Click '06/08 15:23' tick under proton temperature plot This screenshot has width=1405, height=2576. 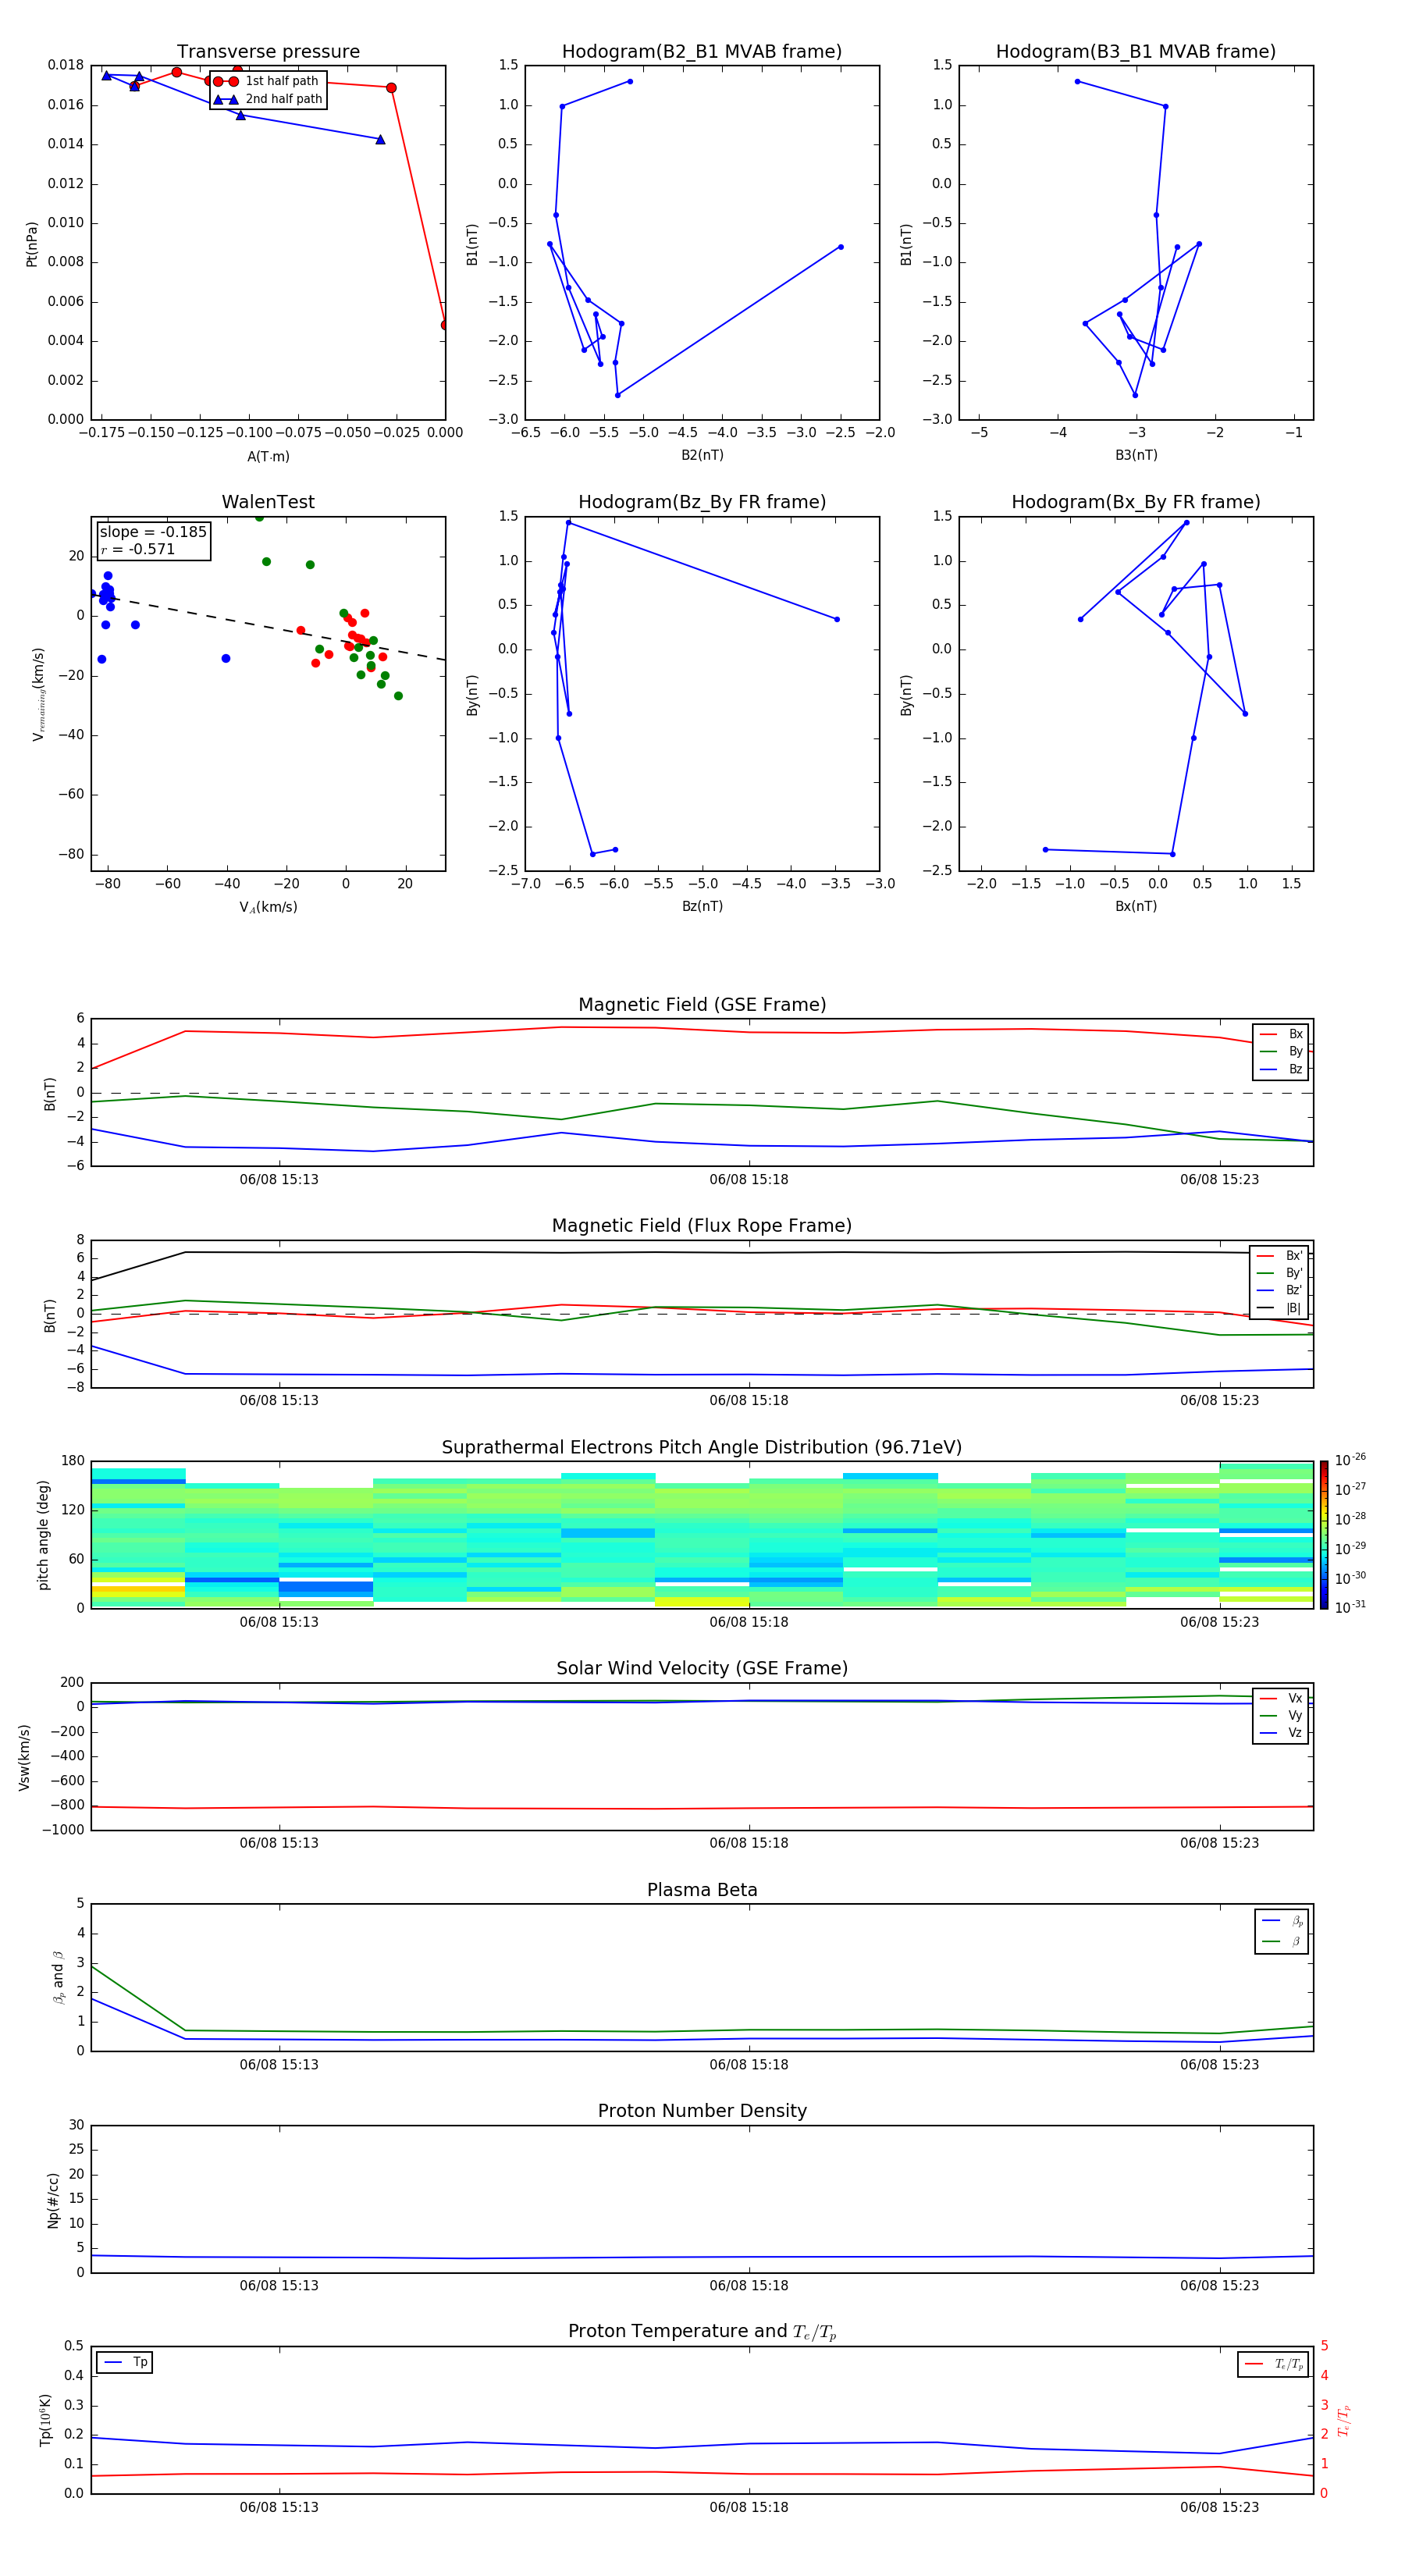[x=1219, y=2507]
